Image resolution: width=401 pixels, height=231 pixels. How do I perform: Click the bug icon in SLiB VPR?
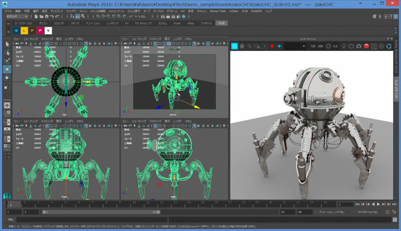(x=243, y=46)
